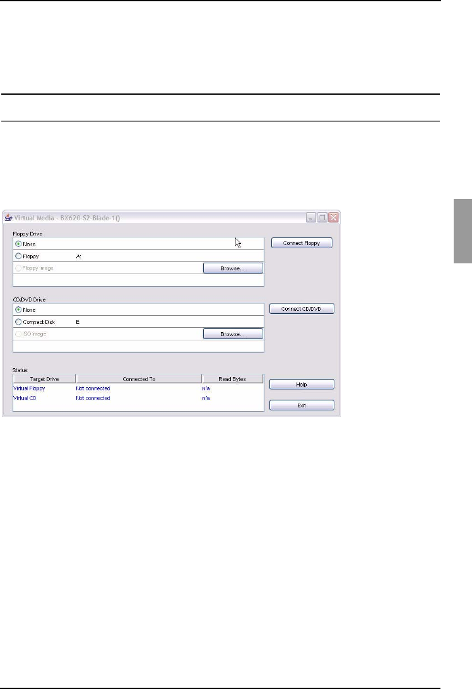Viewport: 472px width, 689px height.
Task: Browse for an ISO image file
Action: coord(233,334)
